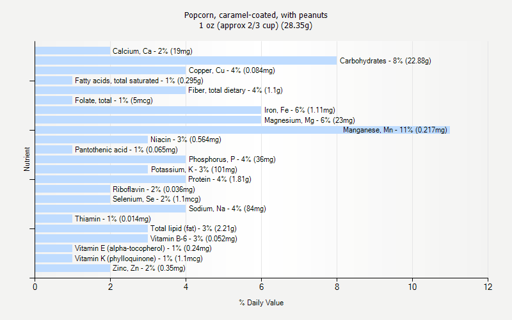Click 'Fatty acids, total saturated - 1%' label
Image resolution: width=512 pixels, height=320 pixels.
point(139,81)
